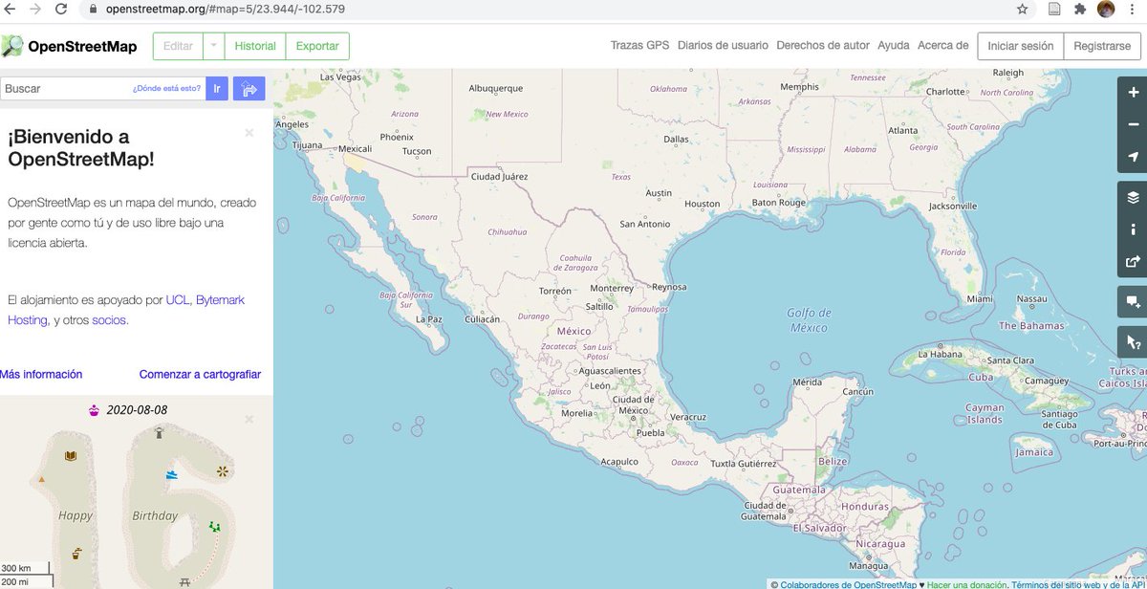
Task: Open the directions routing tool
Action: tap(249, 88)
